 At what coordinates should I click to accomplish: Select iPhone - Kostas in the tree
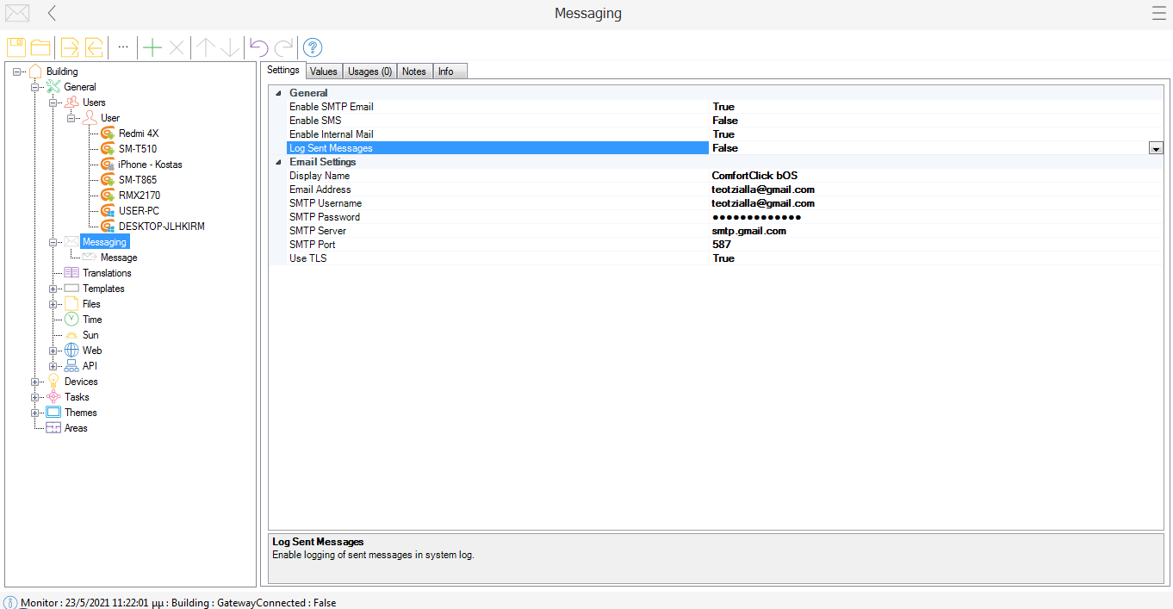coord(150,165)
